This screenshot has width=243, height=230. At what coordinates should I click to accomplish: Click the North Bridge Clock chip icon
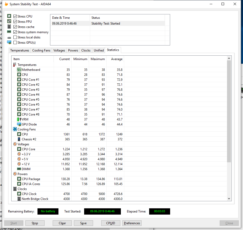click(x=19, y=199)
